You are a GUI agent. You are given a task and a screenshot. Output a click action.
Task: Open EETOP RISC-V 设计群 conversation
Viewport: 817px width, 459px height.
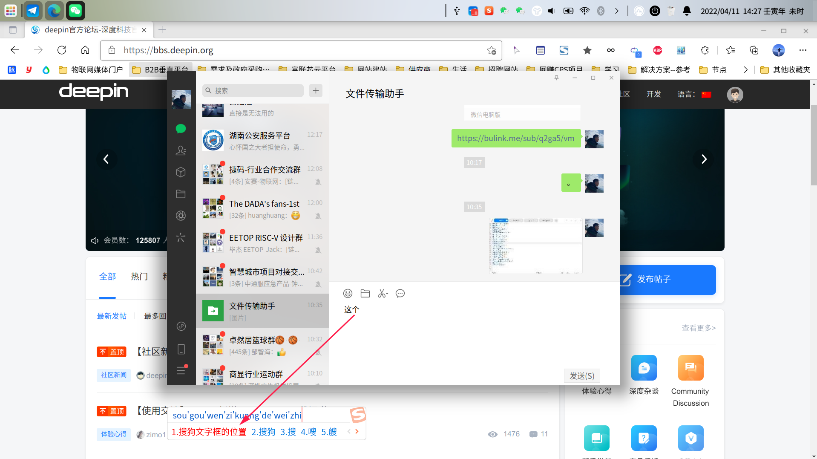tap(262, 242)
